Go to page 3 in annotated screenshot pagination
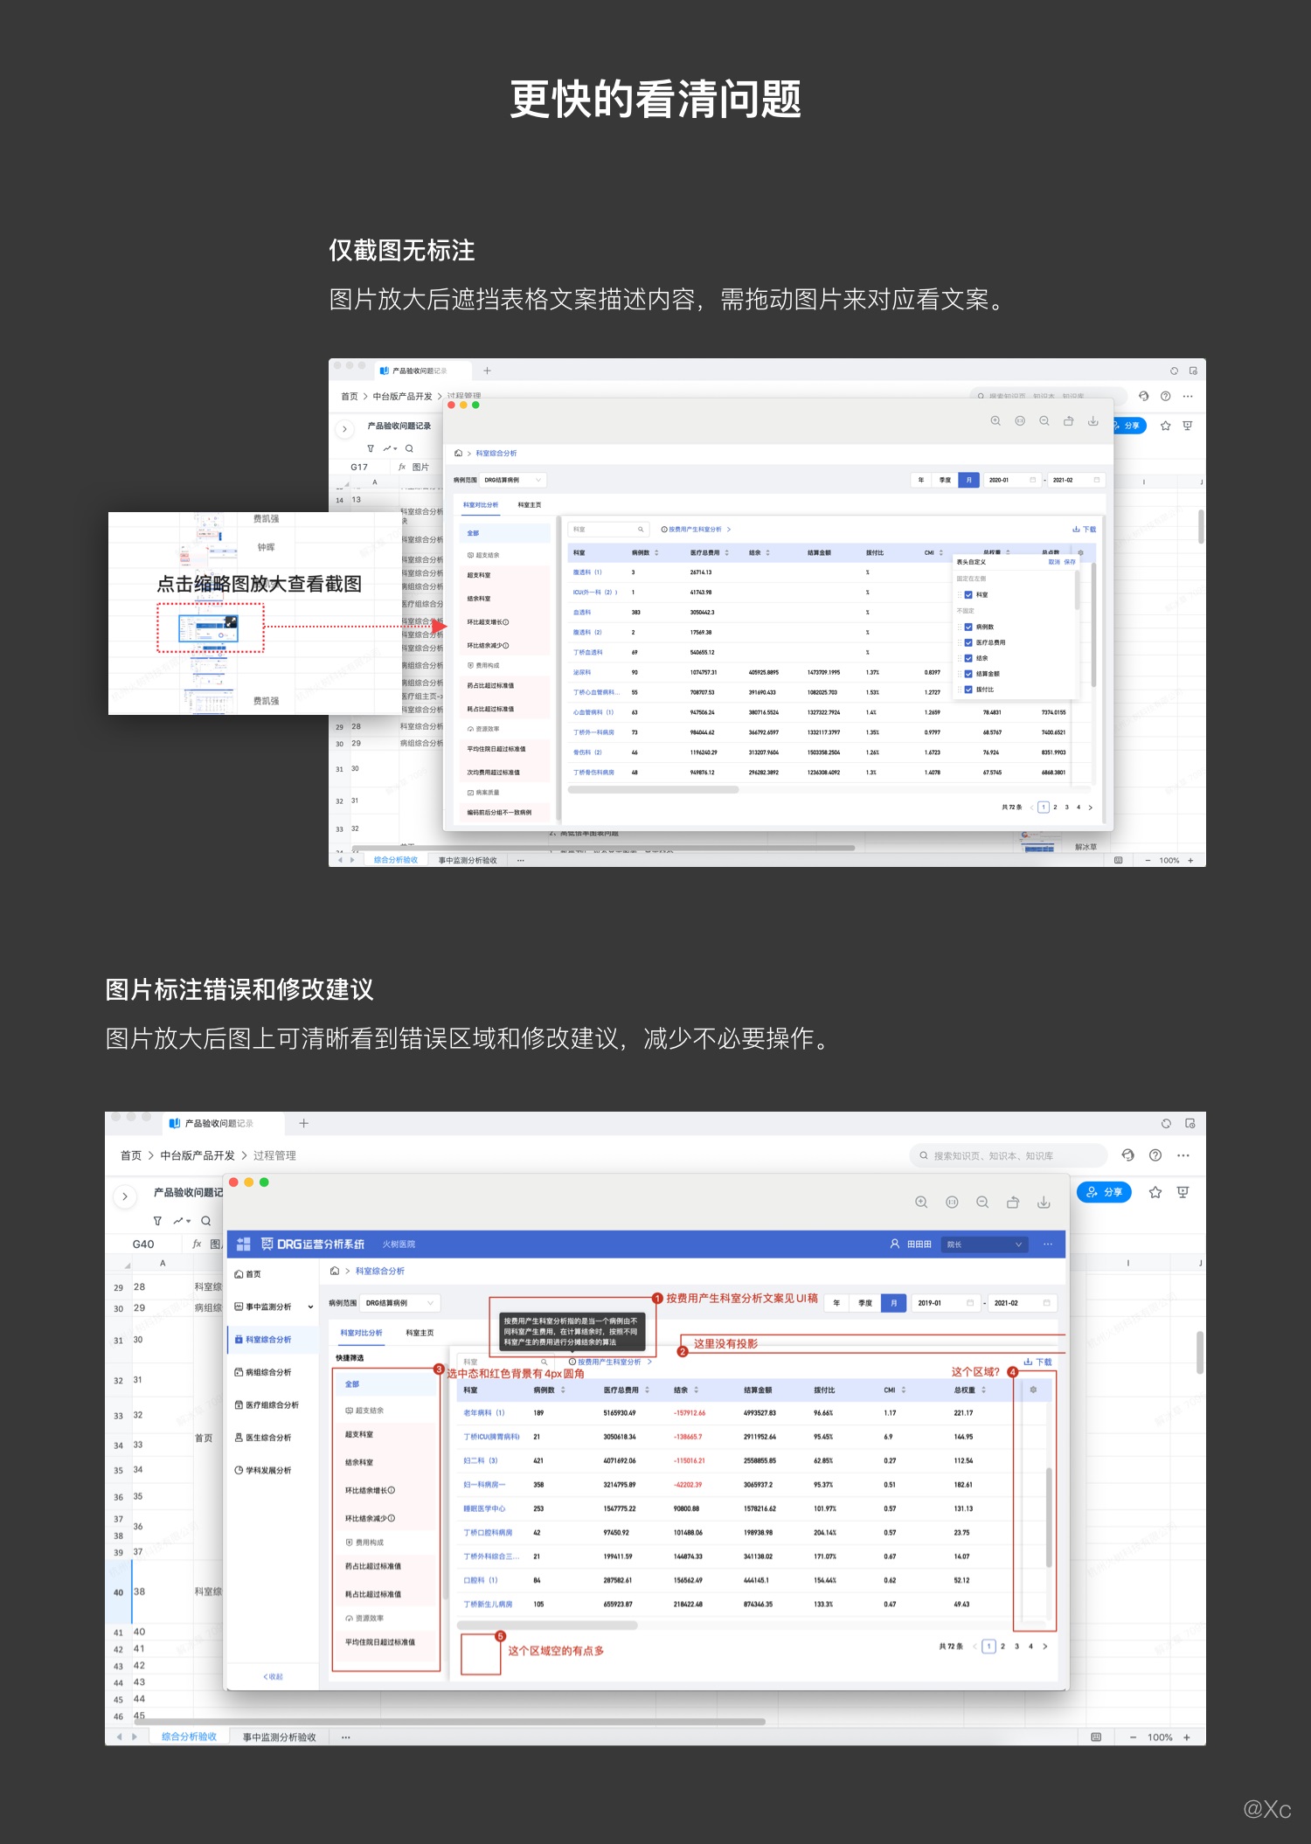1311x1844 pixels. coord(1016,1646)
